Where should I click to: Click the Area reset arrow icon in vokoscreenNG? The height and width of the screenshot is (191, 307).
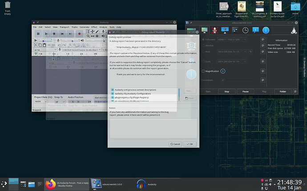tap(250, 52)
